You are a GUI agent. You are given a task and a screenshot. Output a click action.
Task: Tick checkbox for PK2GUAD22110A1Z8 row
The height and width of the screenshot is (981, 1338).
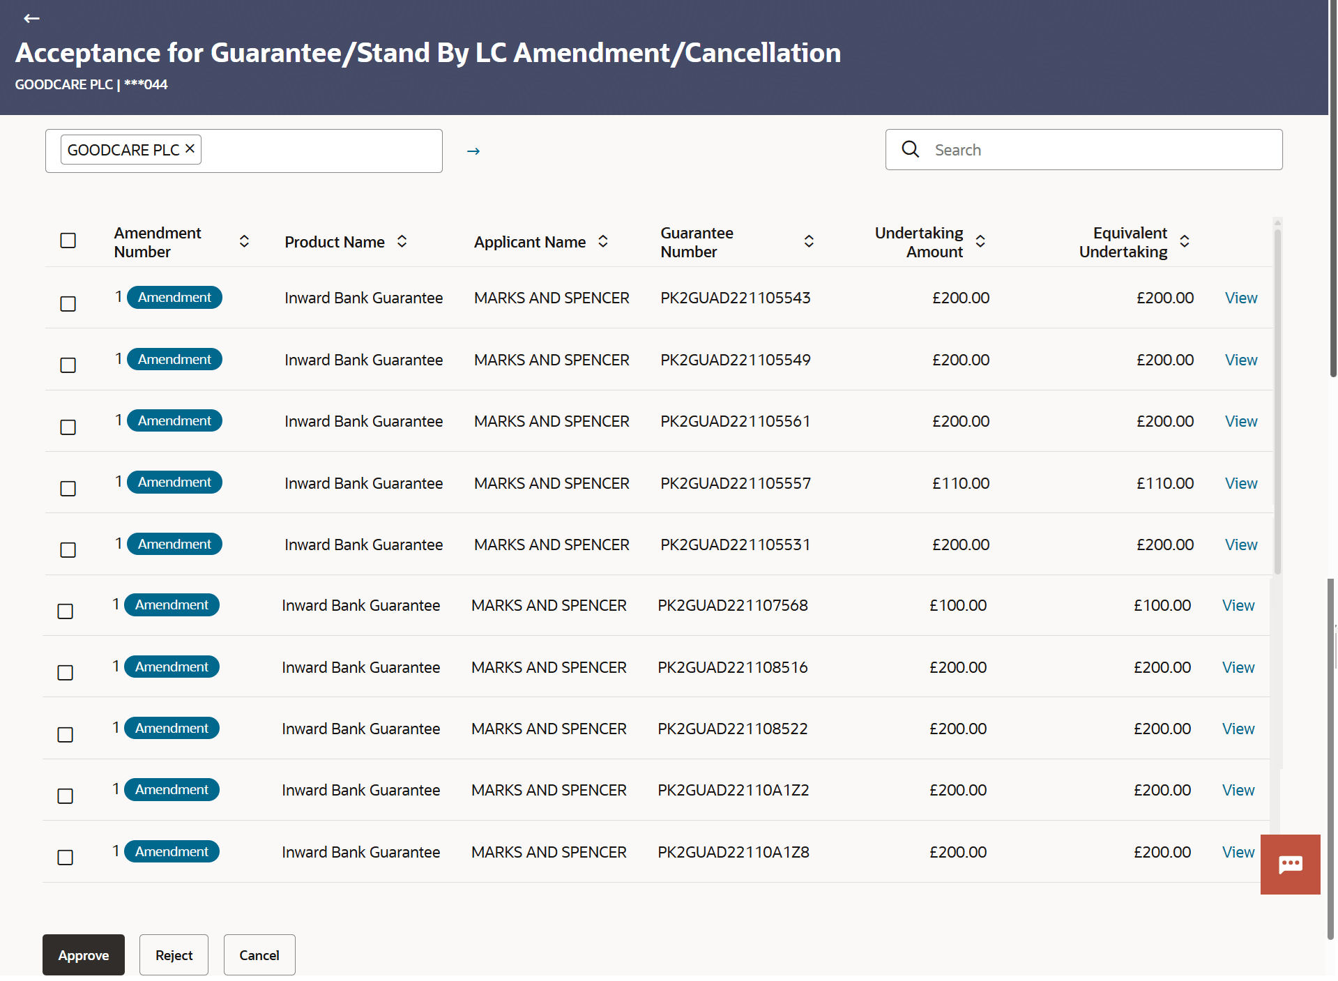66,858
